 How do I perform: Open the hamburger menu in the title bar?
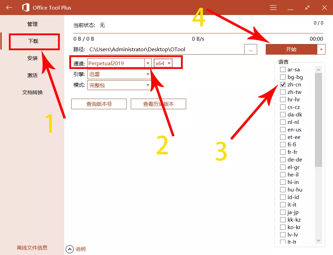click(x=273, y=8)
